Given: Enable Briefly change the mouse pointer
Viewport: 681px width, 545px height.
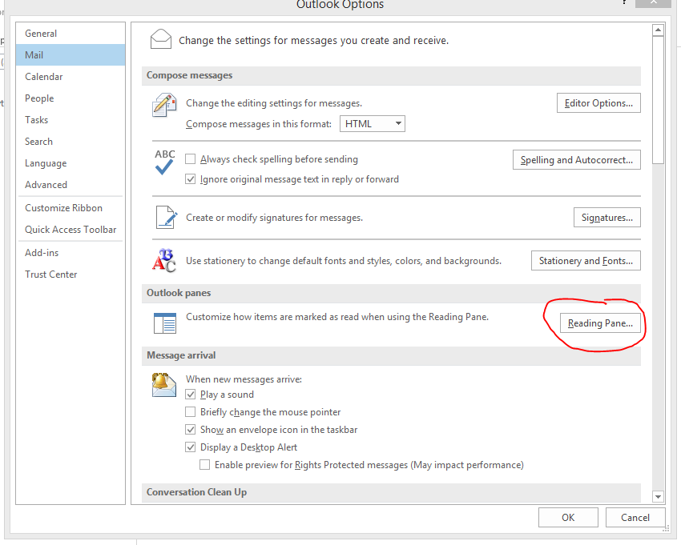Looking at the screenshot, I should click(x=190, y=411).
